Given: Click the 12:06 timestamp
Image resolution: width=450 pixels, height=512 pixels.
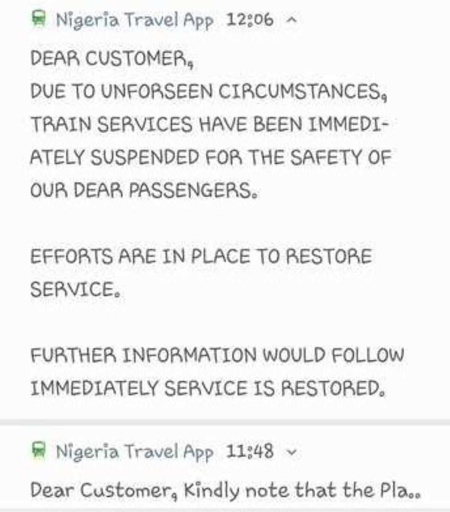Looking at the screenshot, I should (250, 19).
